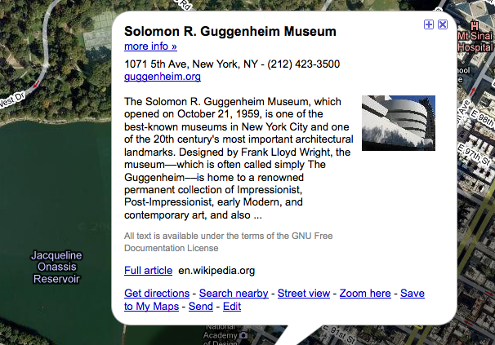Click the camera icon near National Academy
495x345 pixels.
click(243, 336)
